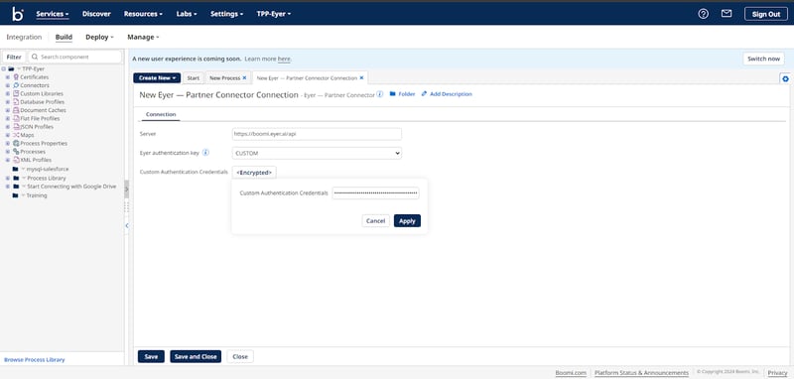Open the help question mark icon
The image size is (794, 379).
point(703,14)
